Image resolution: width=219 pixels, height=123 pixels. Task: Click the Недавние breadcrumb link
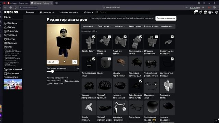(86, 31)
